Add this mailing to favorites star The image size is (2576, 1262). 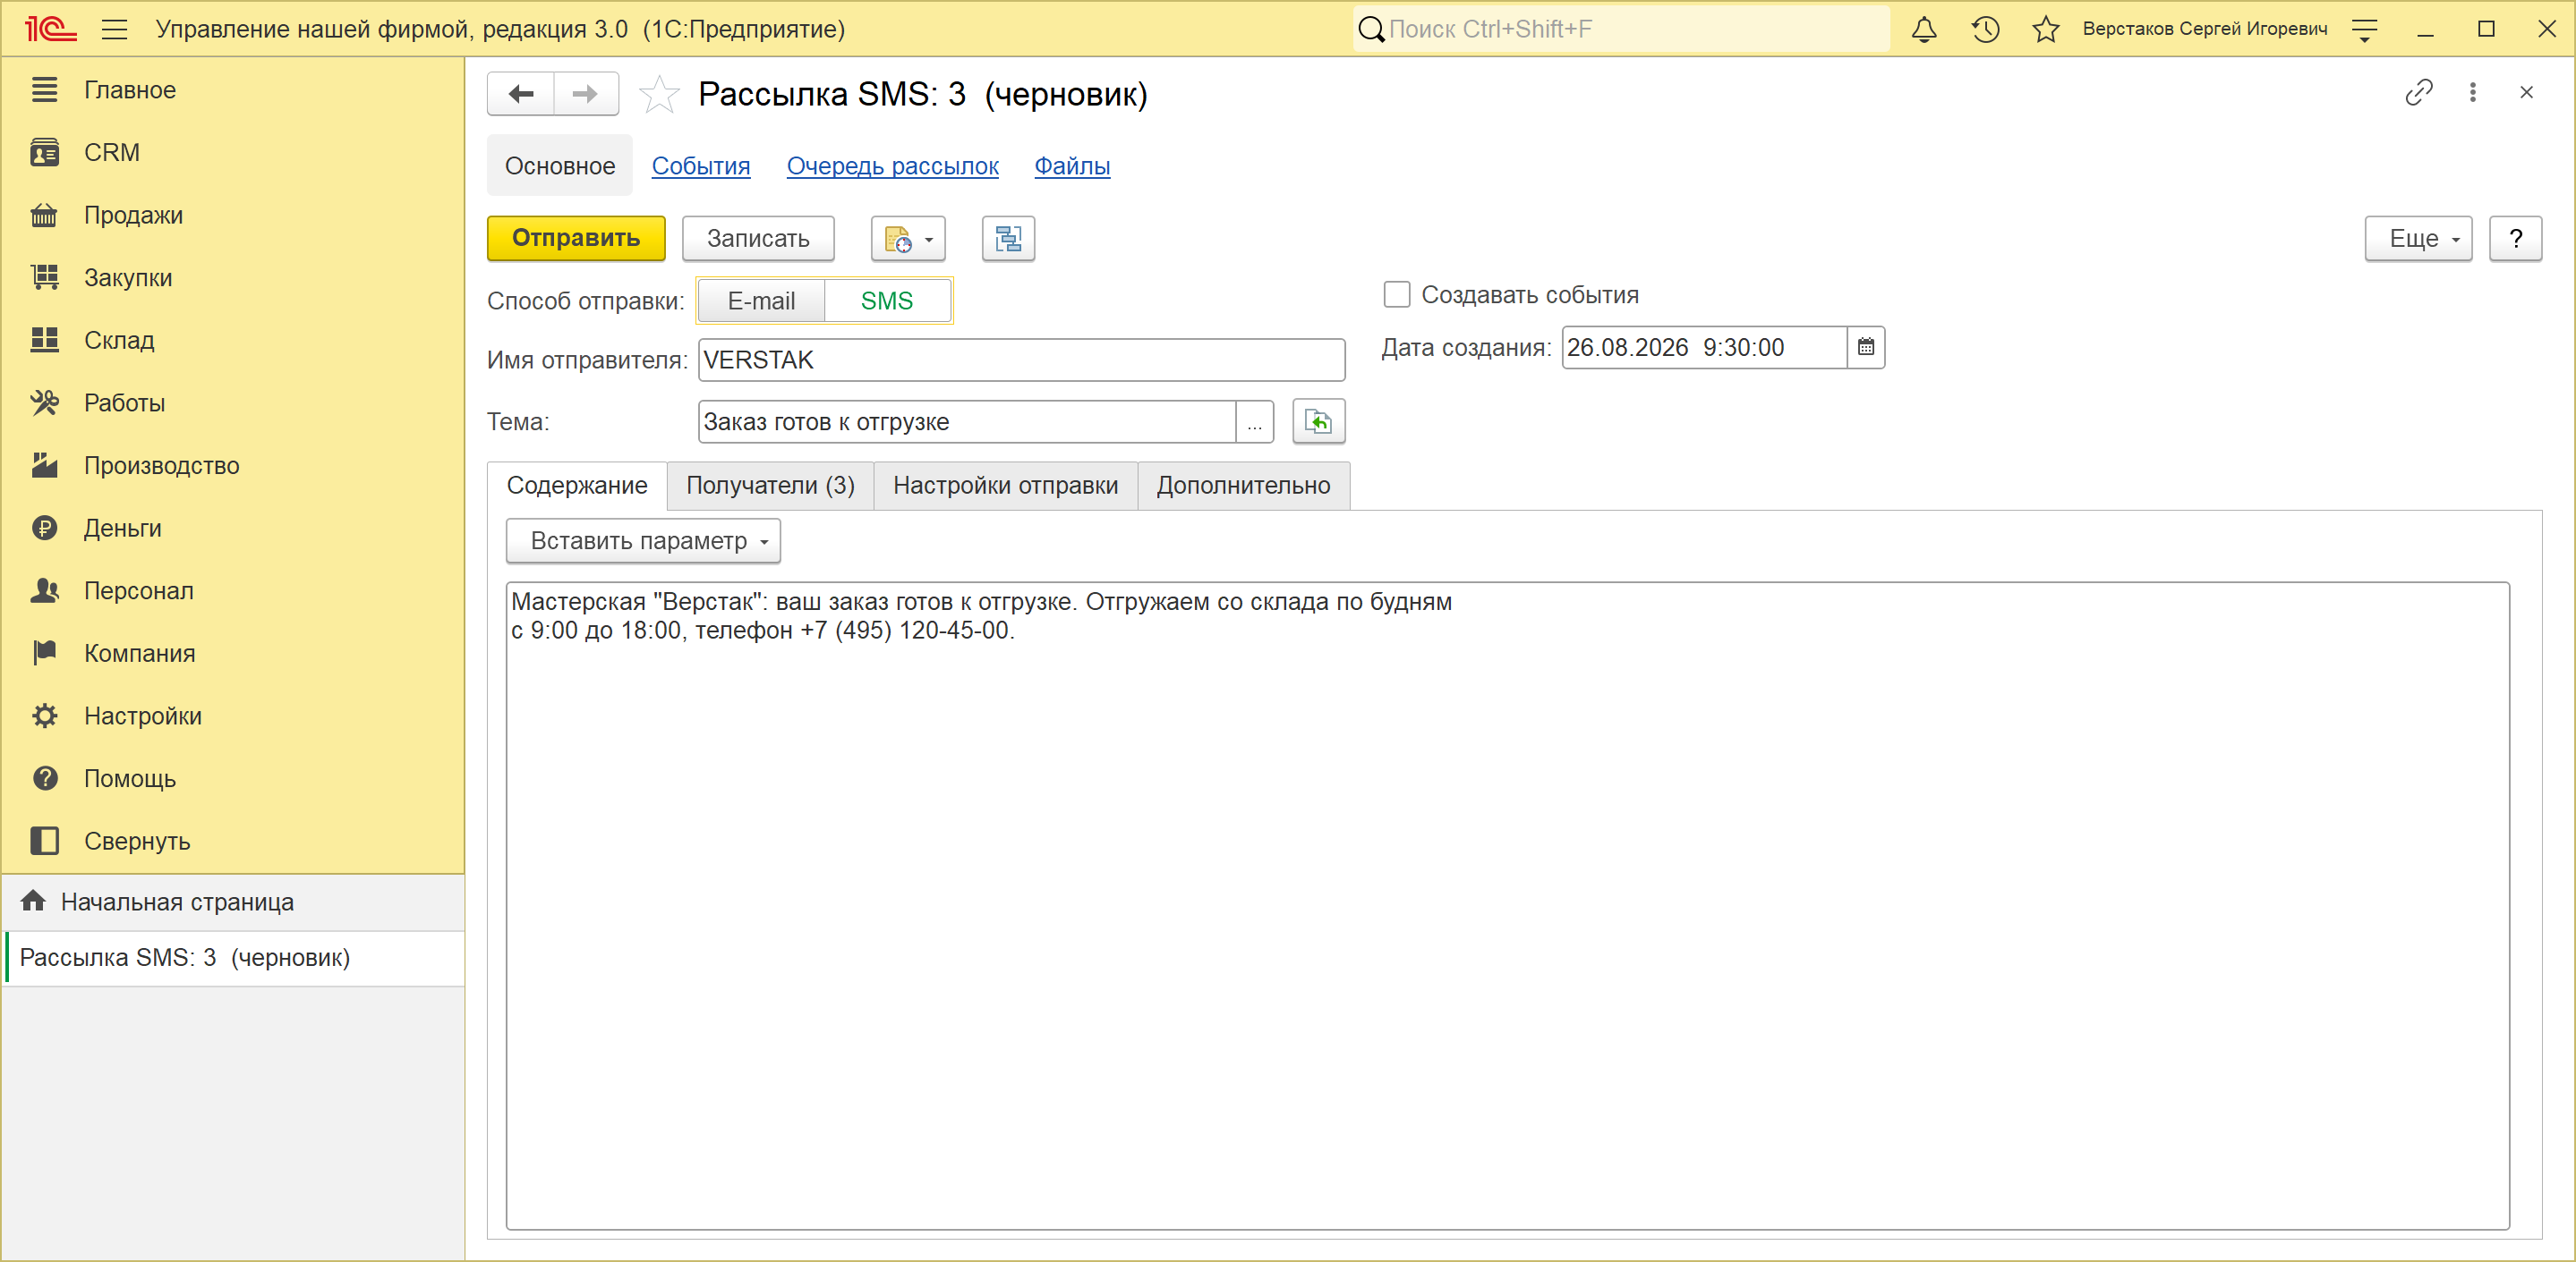[659, 94]
